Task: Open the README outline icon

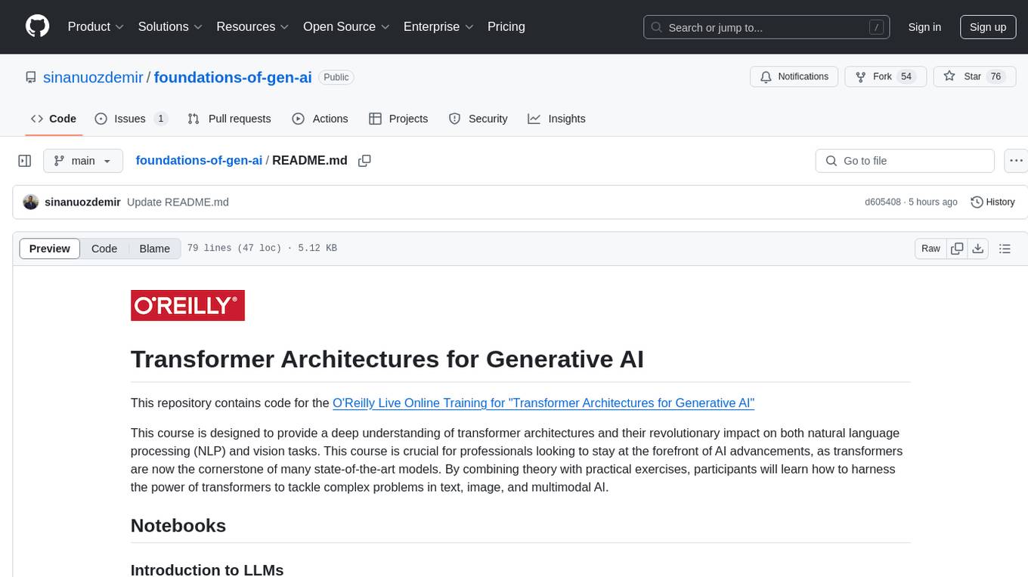Action: click(x=1005, y=248)
